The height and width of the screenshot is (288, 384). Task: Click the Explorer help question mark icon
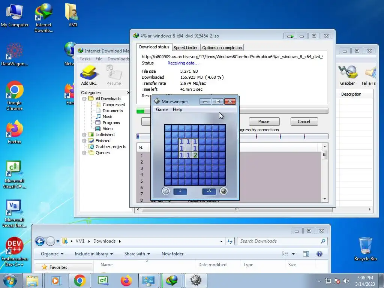tap(319, 254)
